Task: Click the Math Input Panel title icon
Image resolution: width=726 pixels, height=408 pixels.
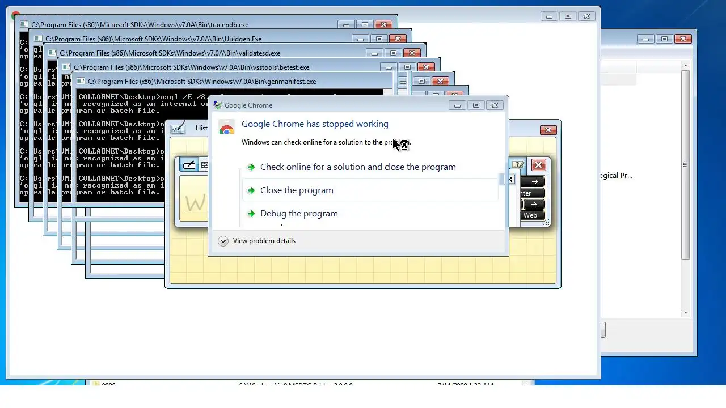Action: pos(179,127)
